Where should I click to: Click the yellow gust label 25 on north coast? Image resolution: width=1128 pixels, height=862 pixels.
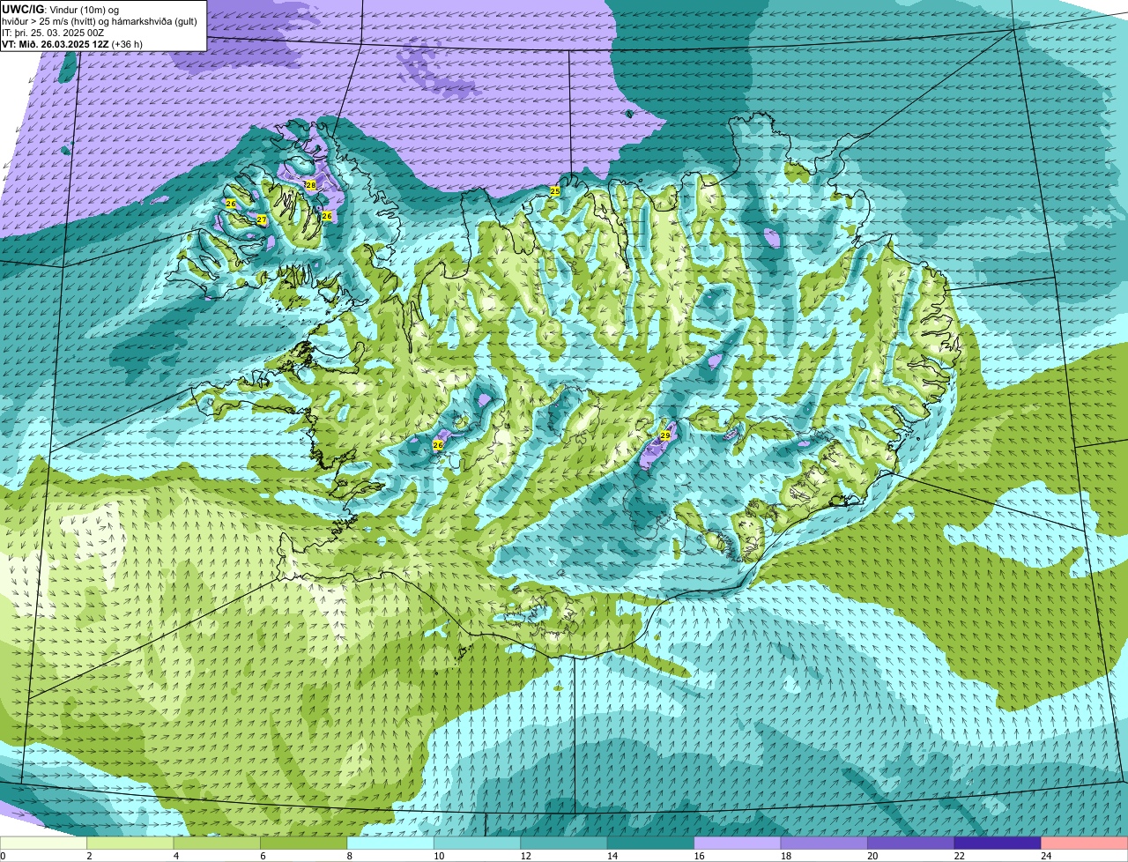pyautogui.click(x=555, y=191)
